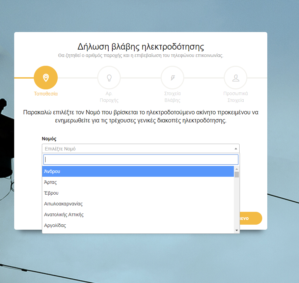Click the lightning bolt step icon
This screenshot has width=299, height=283.
(x=172, y=78)
